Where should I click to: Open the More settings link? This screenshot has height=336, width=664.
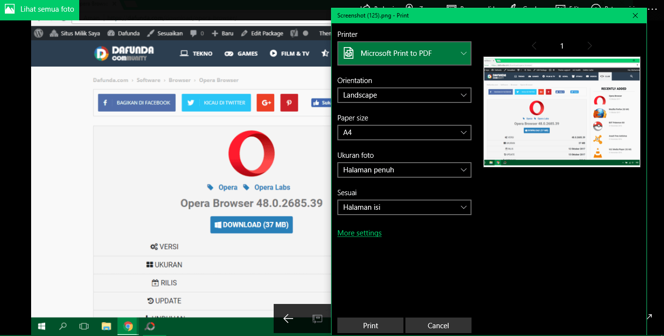point(359,233)
